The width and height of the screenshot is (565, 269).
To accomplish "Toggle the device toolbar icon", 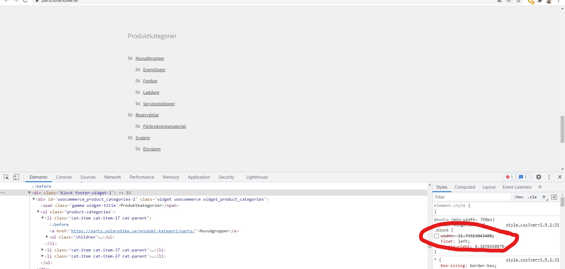I will point(16,177).
